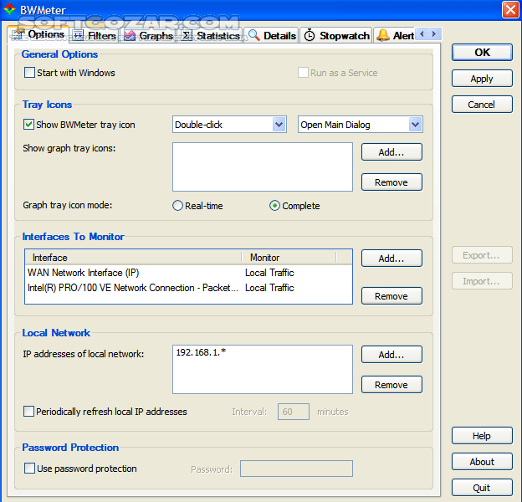The height and width of the screenshot is (502, 522).
Task: Click the Interval minutes input field
Action: 294,412
